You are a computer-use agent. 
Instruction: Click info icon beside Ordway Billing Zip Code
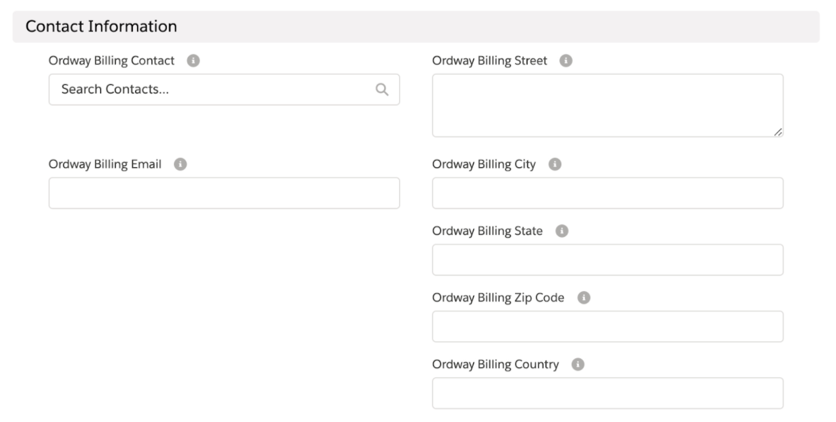pos(584,298)
